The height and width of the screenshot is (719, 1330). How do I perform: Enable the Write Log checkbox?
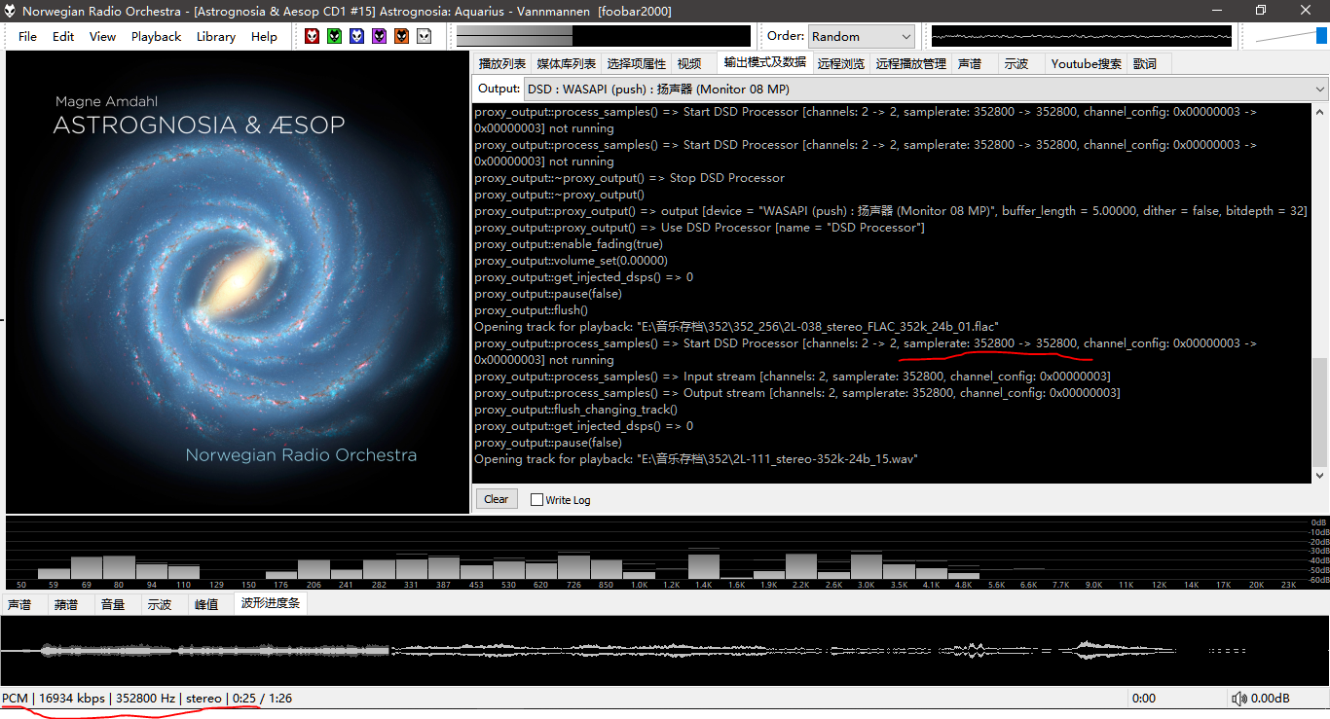coord(536,500)
